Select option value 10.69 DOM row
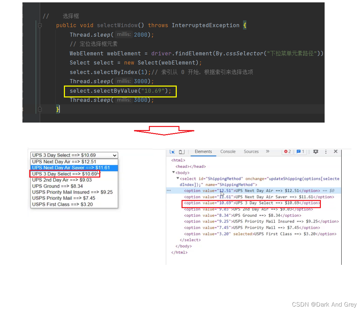Screen dimensions: 362x311 pos(252,203)
